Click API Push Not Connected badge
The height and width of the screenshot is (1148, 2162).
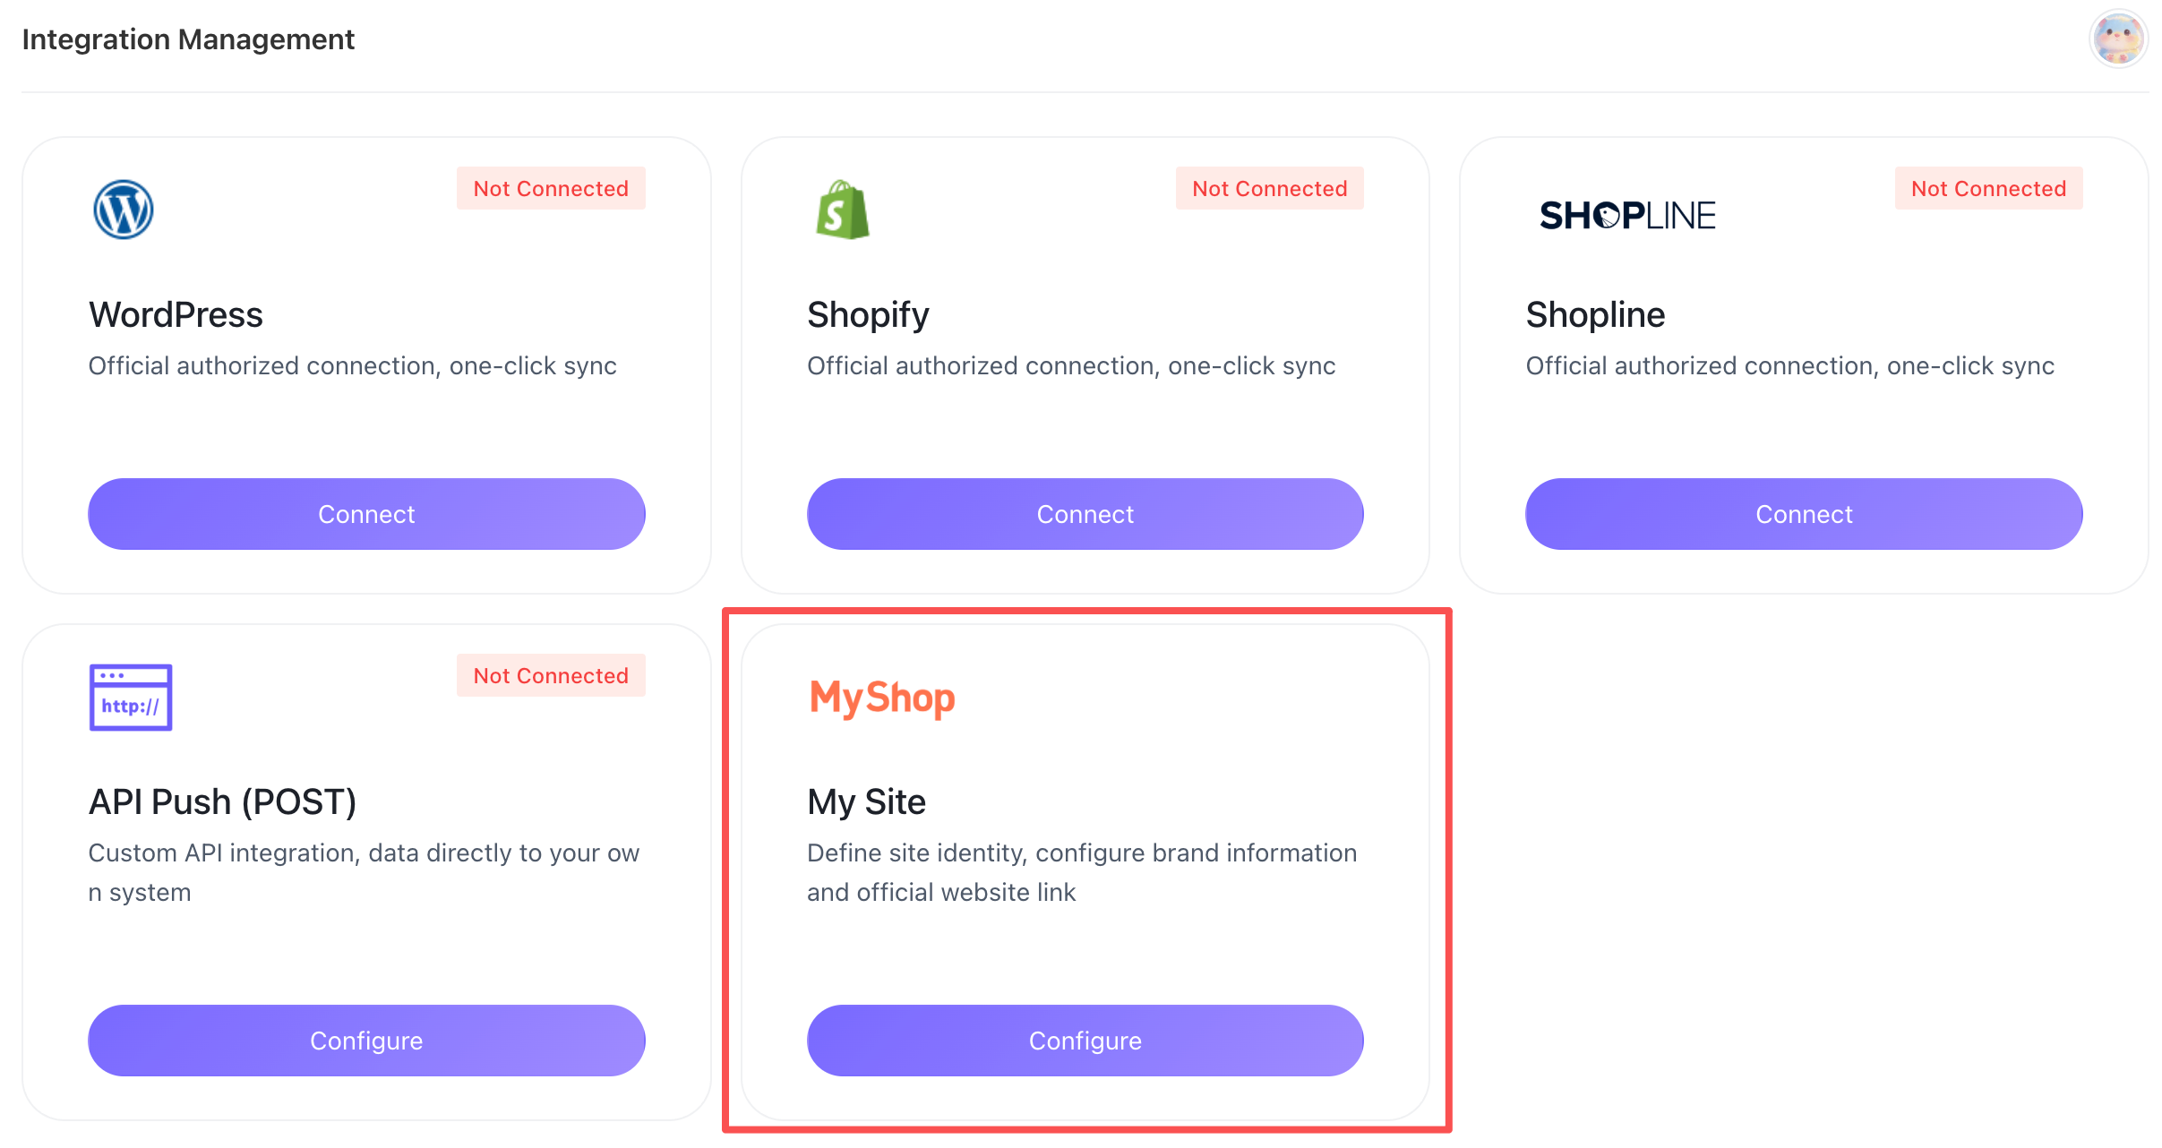click(551, 675)
